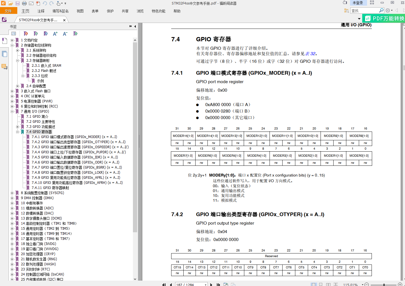Screen dimensions: 405x286
Task: Open the search settings gear dropdown
Action: pyautogui.click(x=389, y=10)
